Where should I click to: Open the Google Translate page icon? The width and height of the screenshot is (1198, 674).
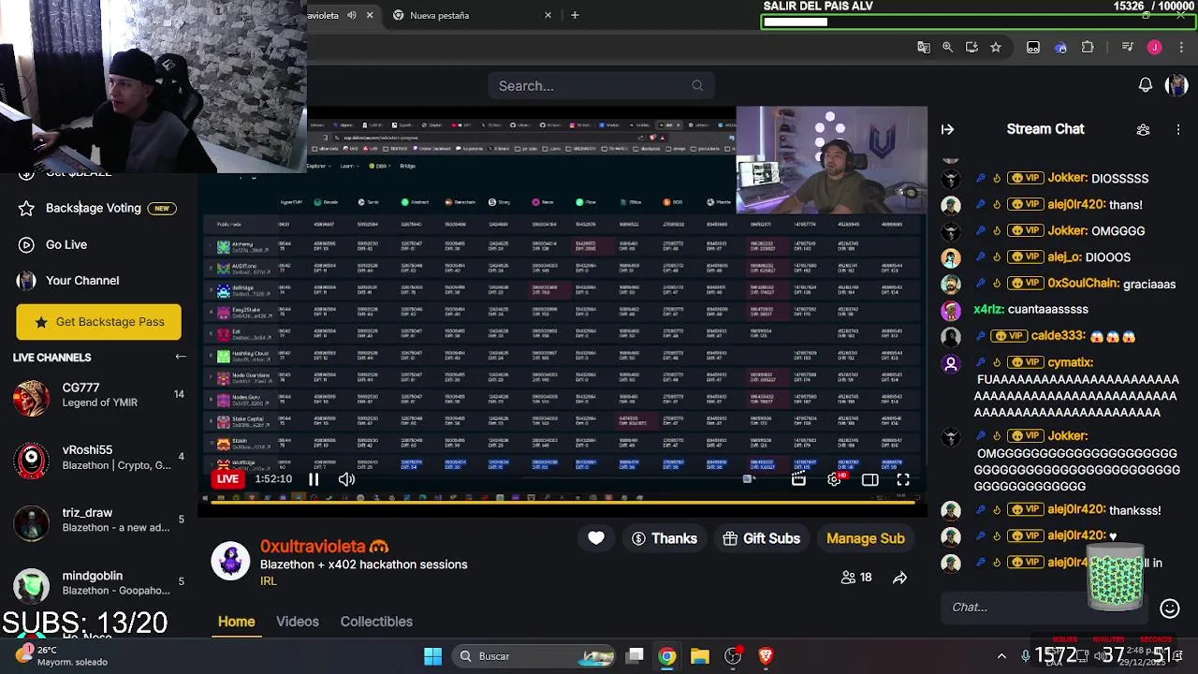[924, 47]
